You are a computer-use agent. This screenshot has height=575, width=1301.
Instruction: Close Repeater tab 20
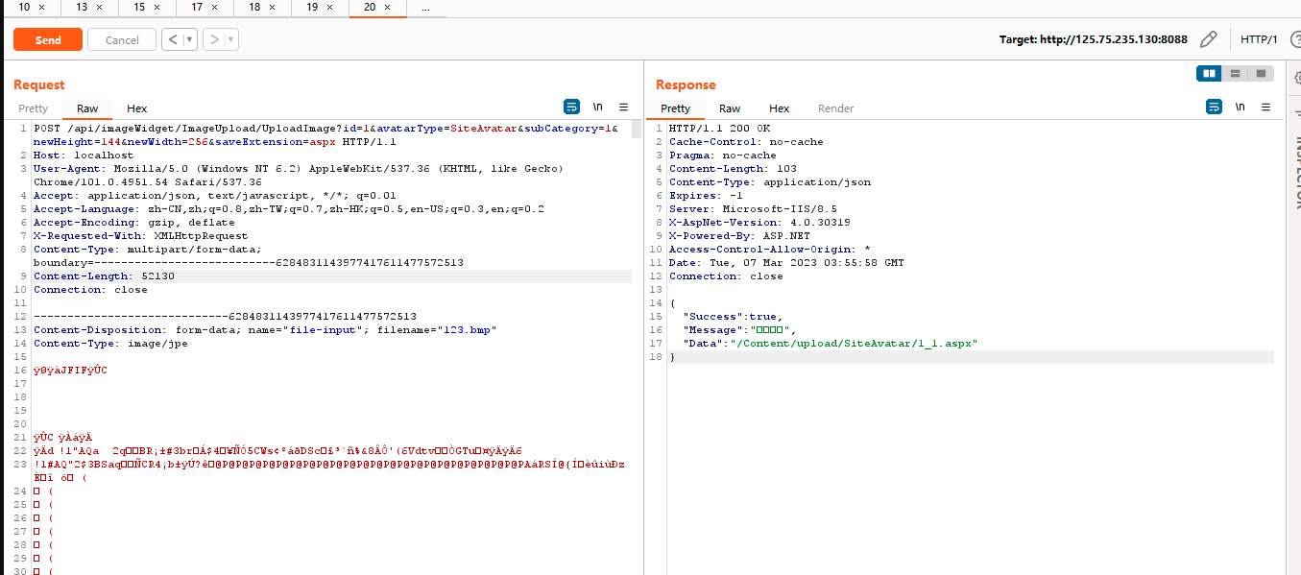388,7
